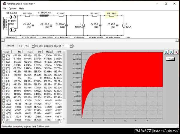Select the R1 100Ω resistor symbol
Viewport: 180px width, 134px height.
coord(27,16)
